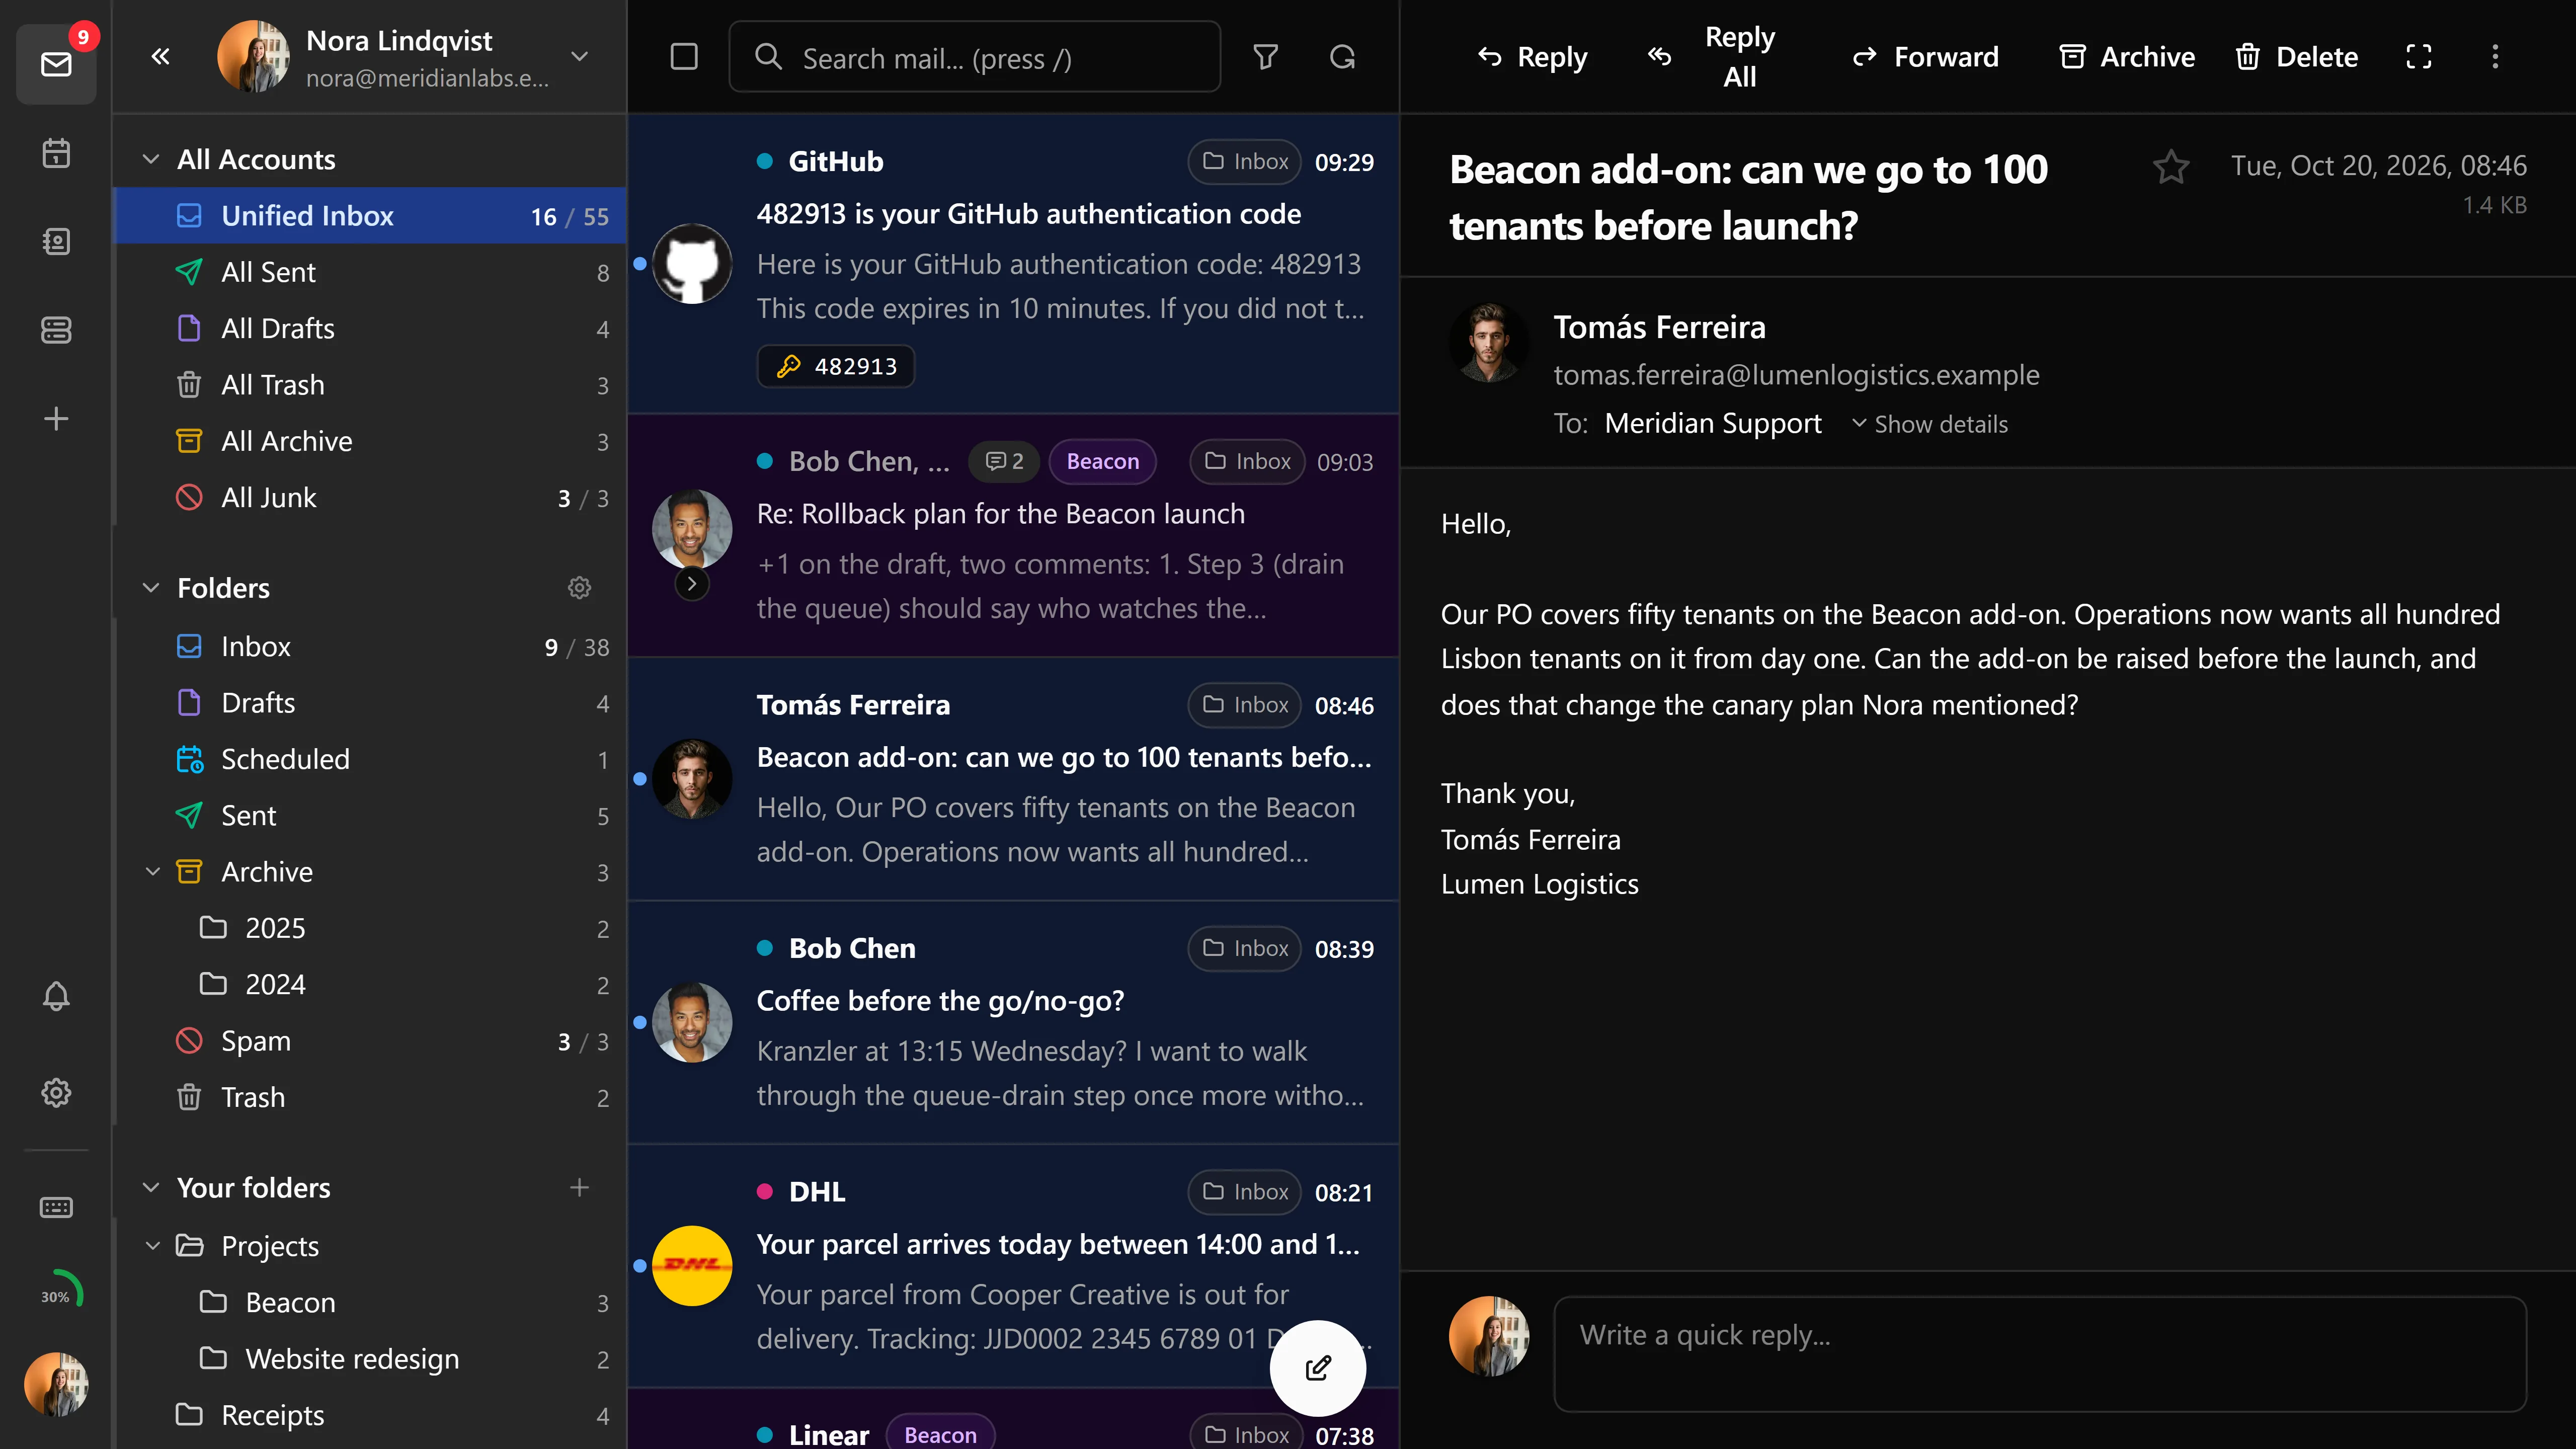Click the Write a quick reply box
2576x1449 pixels.
coord(2040,1354)
